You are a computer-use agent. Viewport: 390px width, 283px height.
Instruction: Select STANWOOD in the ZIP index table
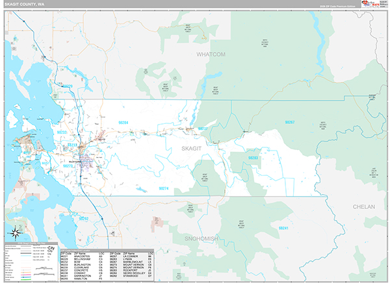131,276
